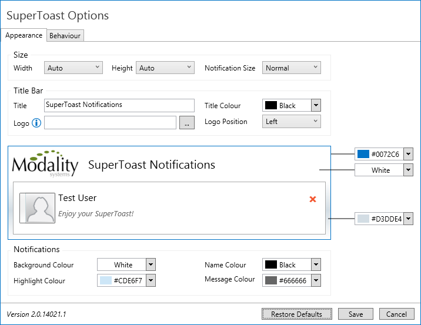Click the blue #0072C6 colour swatch
The height and width of the screenshot is (325, 421).
pos(363,154)
